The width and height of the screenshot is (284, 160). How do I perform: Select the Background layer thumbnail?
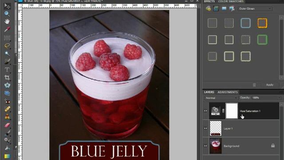coord(216,146)
